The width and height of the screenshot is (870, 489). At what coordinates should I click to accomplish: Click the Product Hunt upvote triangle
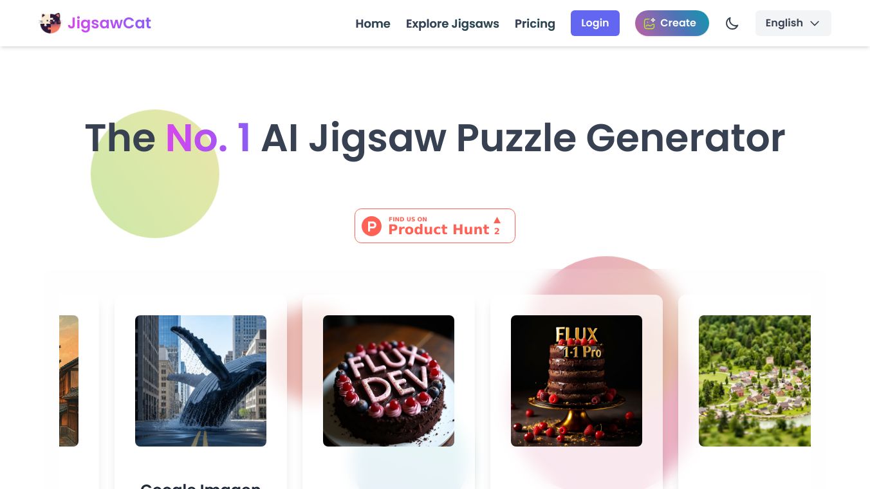[497, 220]
